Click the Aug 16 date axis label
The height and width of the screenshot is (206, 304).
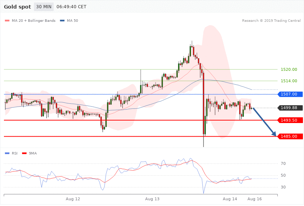click(x=255, y=199)
